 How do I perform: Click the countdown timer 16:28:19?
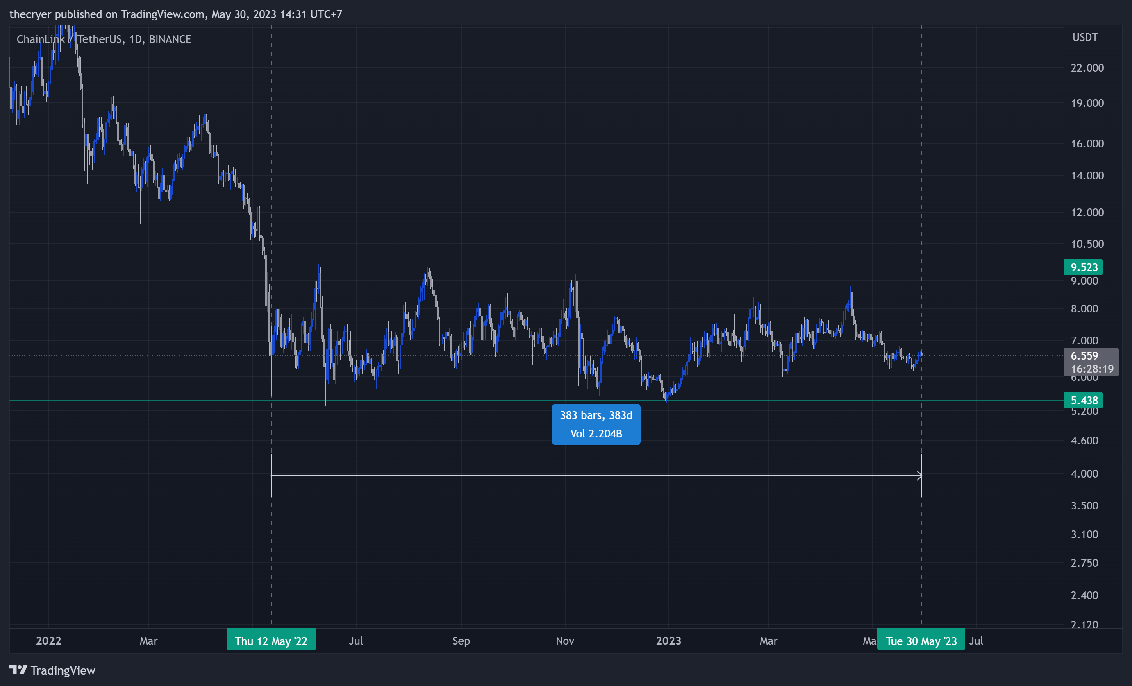tap(1092, 369)
